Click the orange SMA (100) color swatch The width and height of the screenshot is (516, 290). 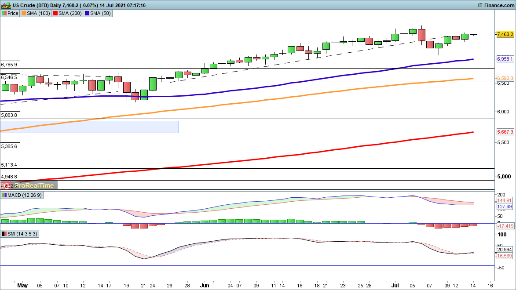[x=23, y=14]
